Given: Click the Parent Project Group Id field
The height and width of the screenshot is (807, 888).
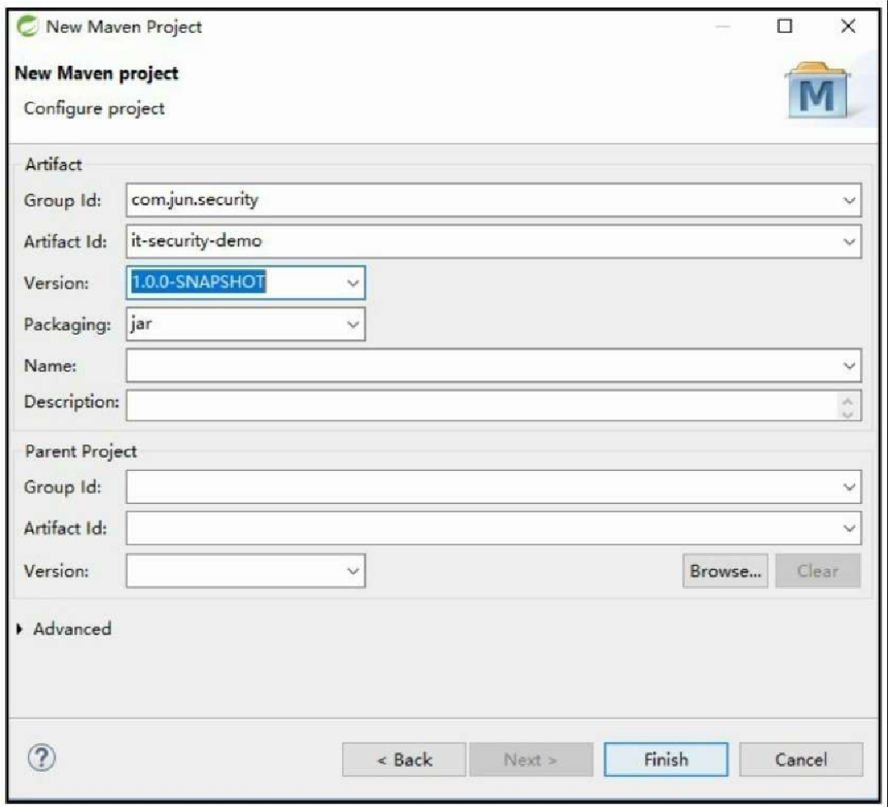Looking at the screenshot, I should tap(494, 487).
